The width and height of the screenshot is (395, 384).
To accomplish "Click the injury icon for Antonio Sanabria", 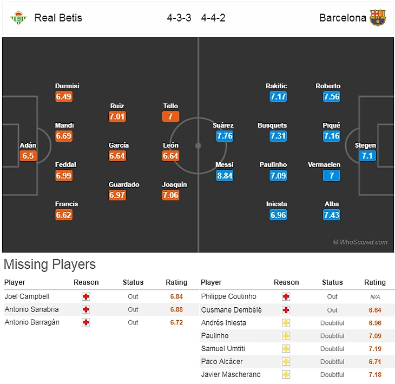I will [86, 310].
